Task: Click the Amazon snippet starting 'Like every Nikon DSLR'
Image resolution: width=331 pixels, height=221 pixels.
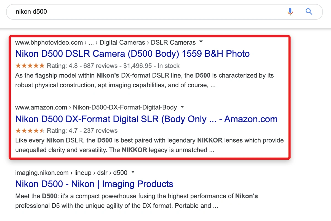Action: [149, 145]
